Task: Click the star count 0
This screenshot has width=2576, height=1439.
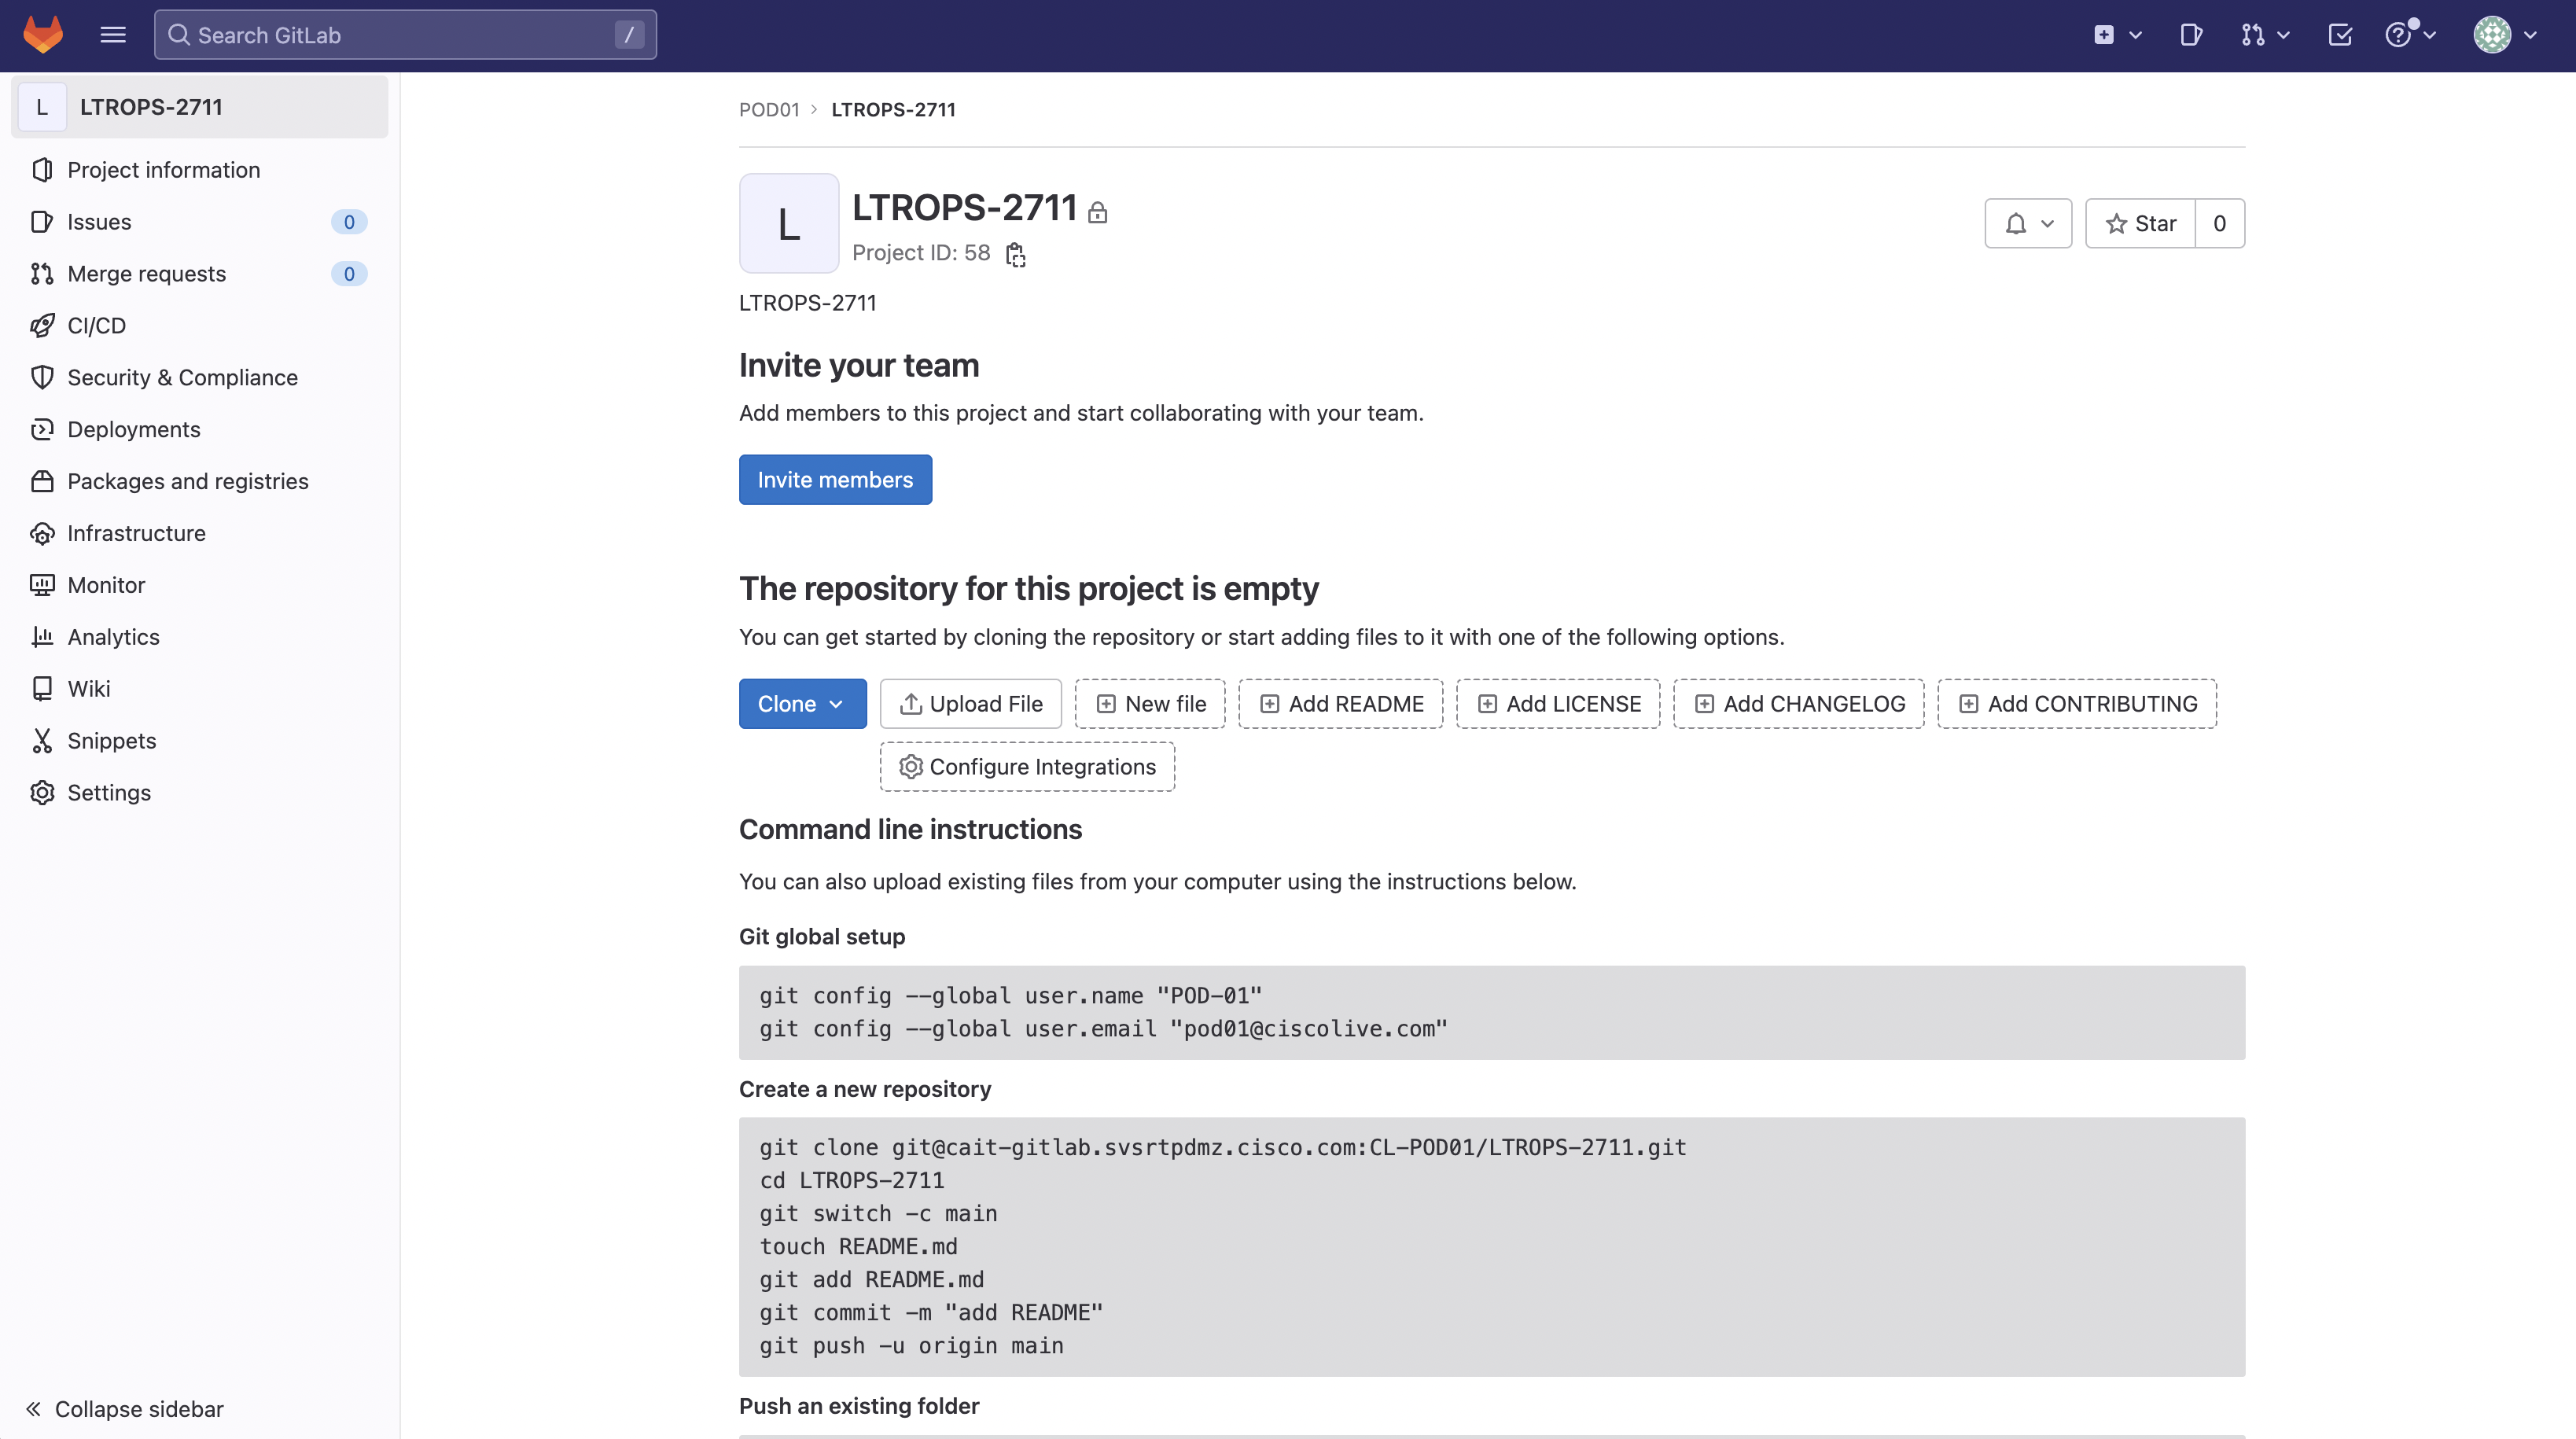Action: tap(2220, 224)
